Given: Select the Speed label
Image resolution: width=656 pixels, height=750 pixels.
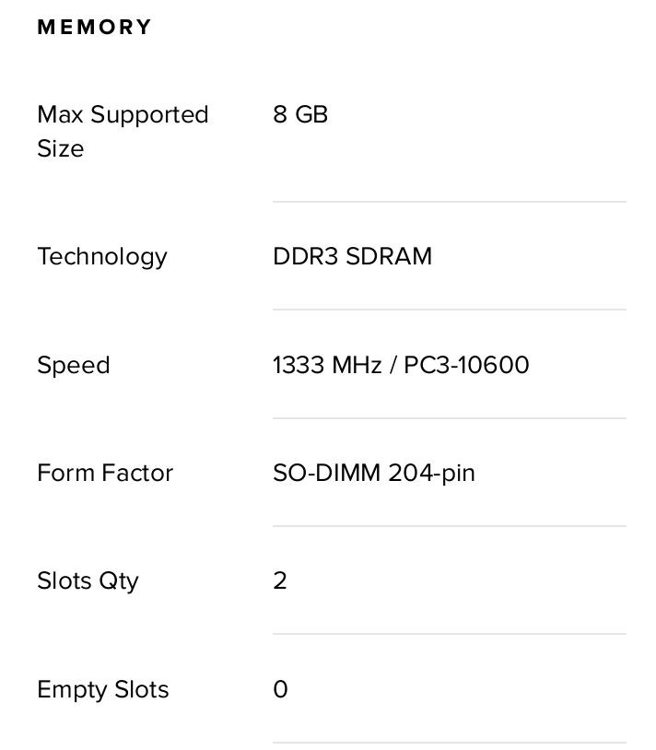Looking at the screenshot, I should [74, 366].
